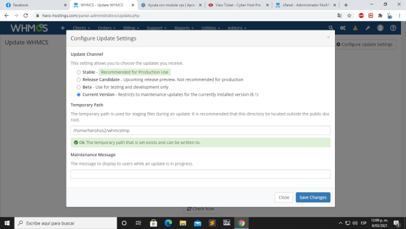The height and width of the screenshot is (229, 406).
Task: Click the browser forward arrow
Action: 16,16
